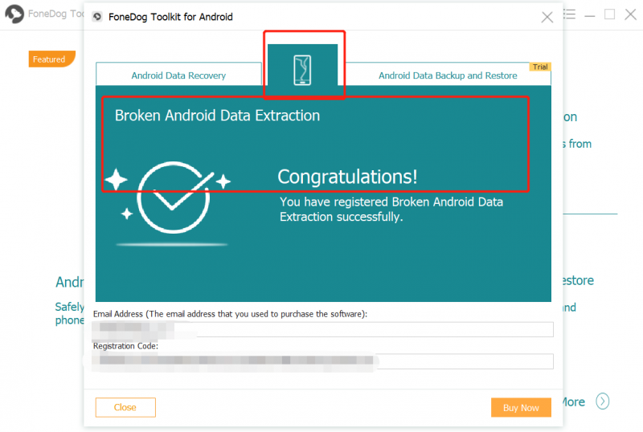Click the Trial badge on backup tab

(540, 67)
